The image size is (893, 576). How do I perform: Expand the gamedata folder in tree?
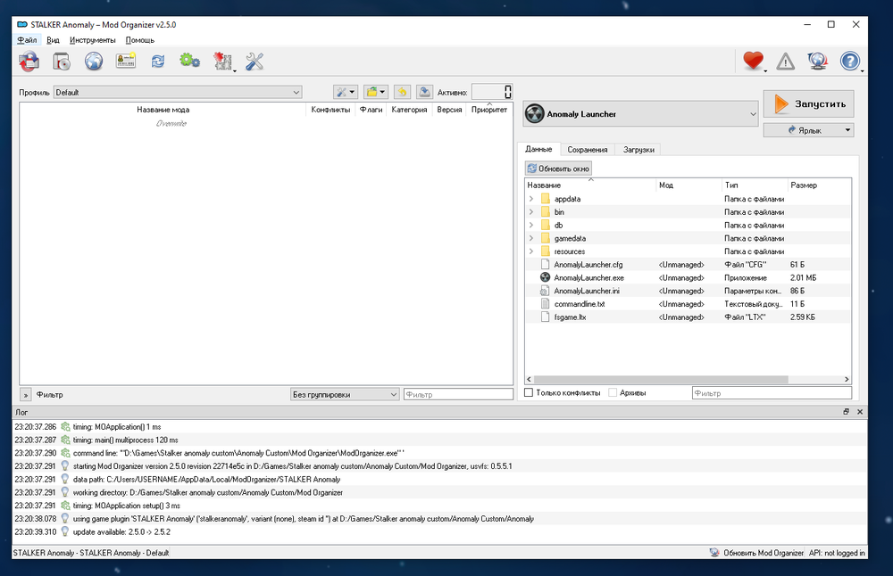pyautogui.click(x=531, y=238)
